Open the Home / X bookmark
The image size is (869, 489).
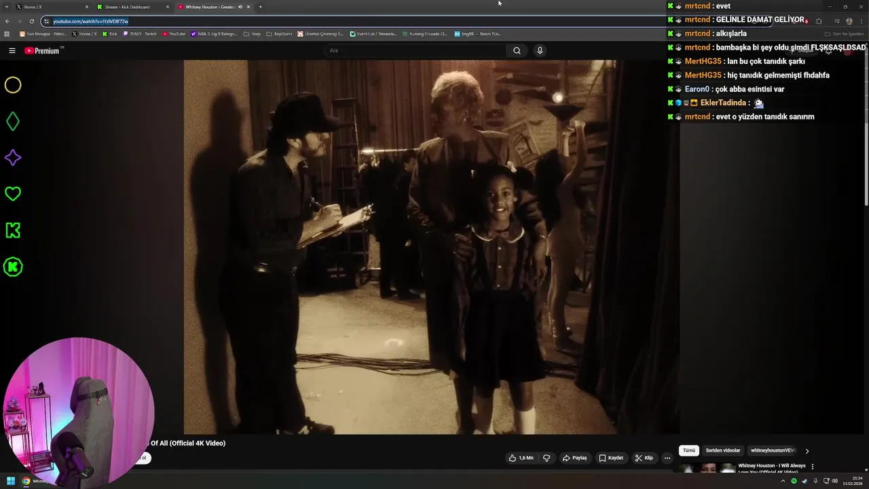pos(84,33)
